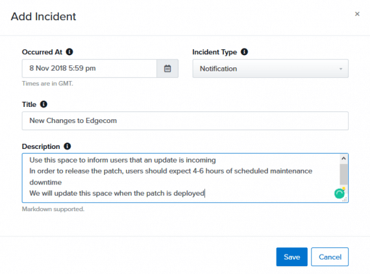Click the description scrollbar up arrow
The width and height of the screenshot is (370, 274).
tap(343, 159)
